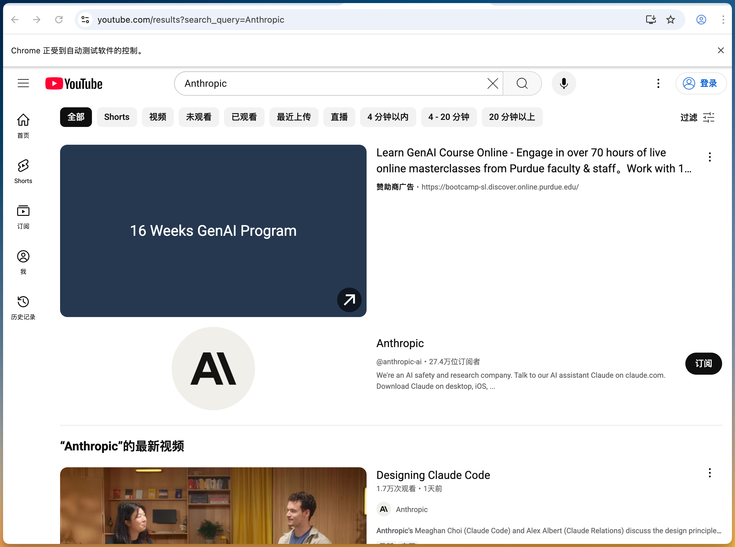Go to 首页 via the home icon

point(23,125)
